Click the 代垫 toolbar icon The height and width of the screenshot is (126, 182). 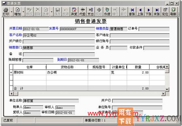[x=83, y=12]
